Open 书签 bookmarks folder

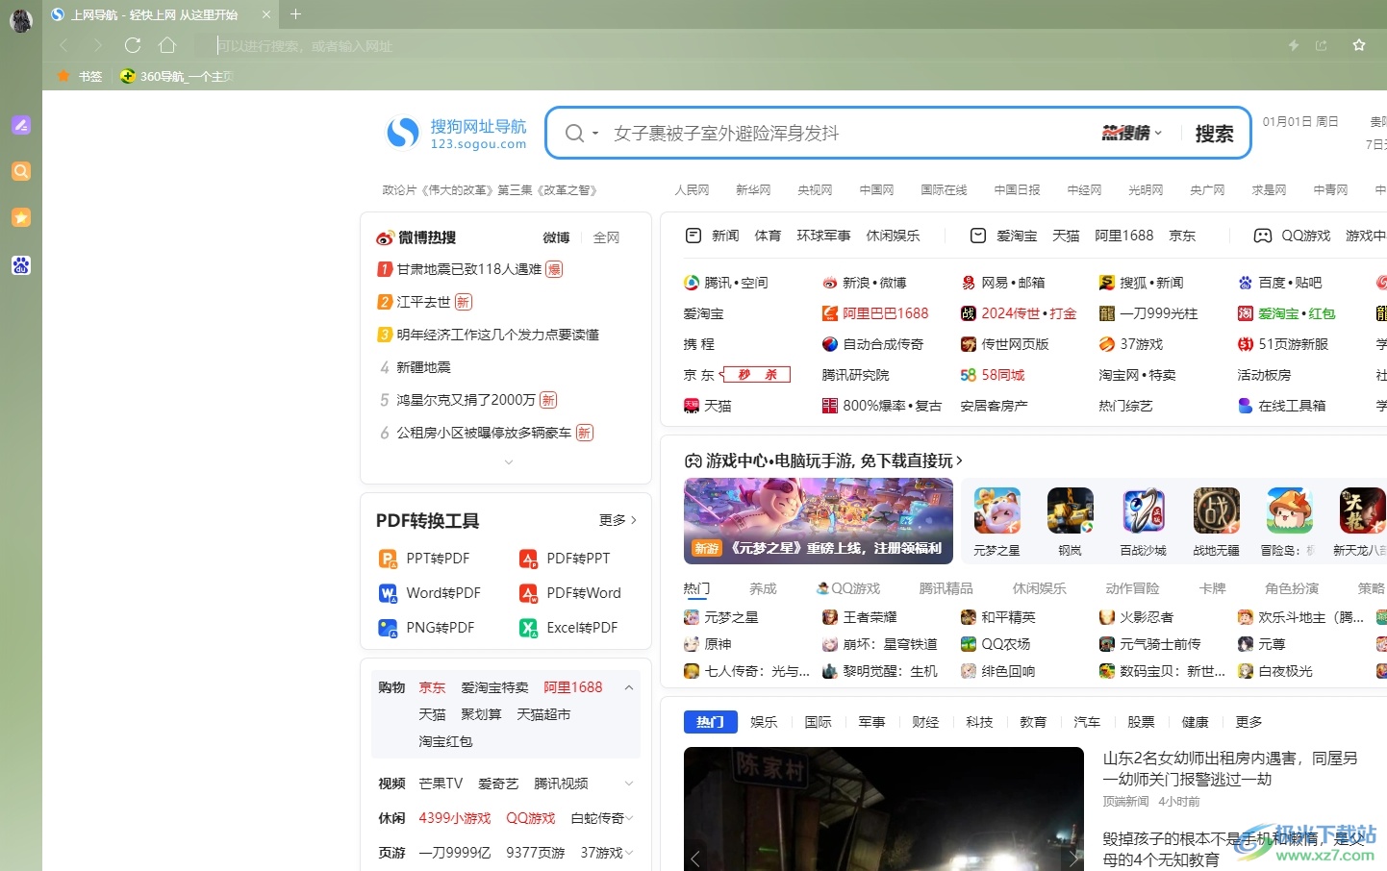tap(80, 76)
